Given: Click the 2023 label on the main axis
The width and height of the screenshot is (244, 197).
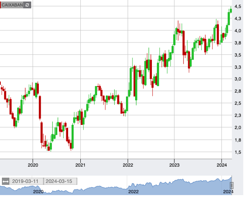Looking at the screenshot, I should [174, 165].
